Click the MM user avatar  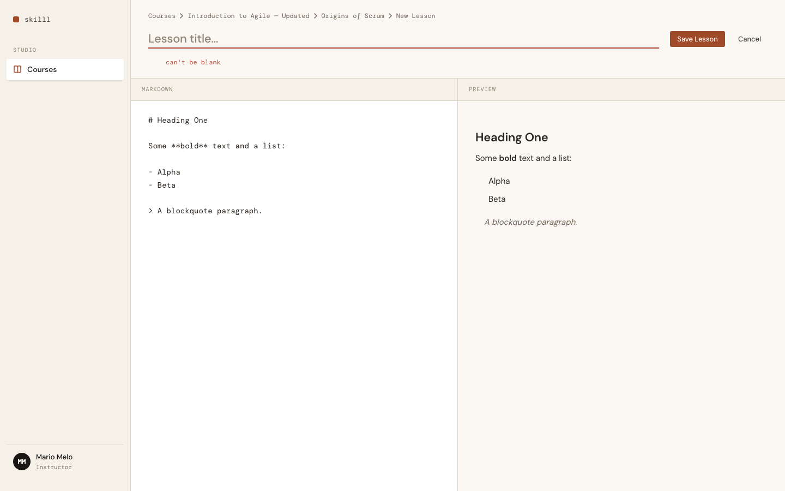point(22,462)
